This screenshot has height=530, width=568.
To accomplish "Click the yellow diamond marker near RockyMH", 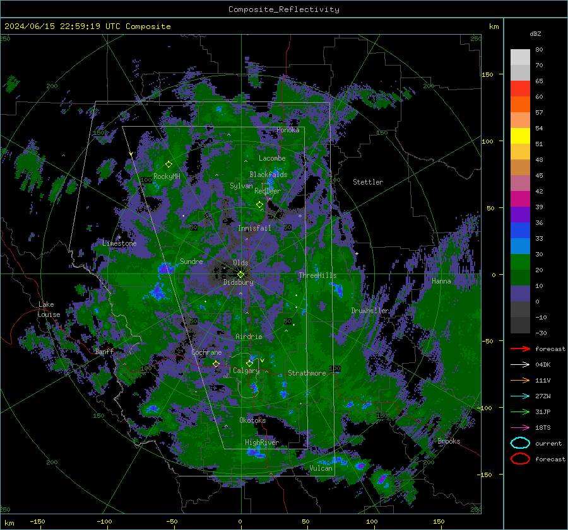I will pyautogui.click(x=169, y=164).
